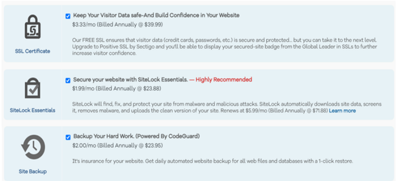Click the red Highly Recommended text
The height and width of the screenshot is (181, 397).
[220, 80]
